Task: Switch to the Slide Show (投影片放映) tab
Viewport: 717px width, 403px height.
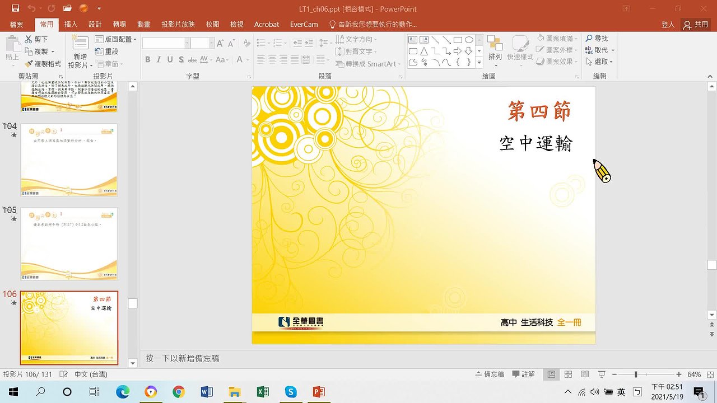Action: click(x=178, y=25)
